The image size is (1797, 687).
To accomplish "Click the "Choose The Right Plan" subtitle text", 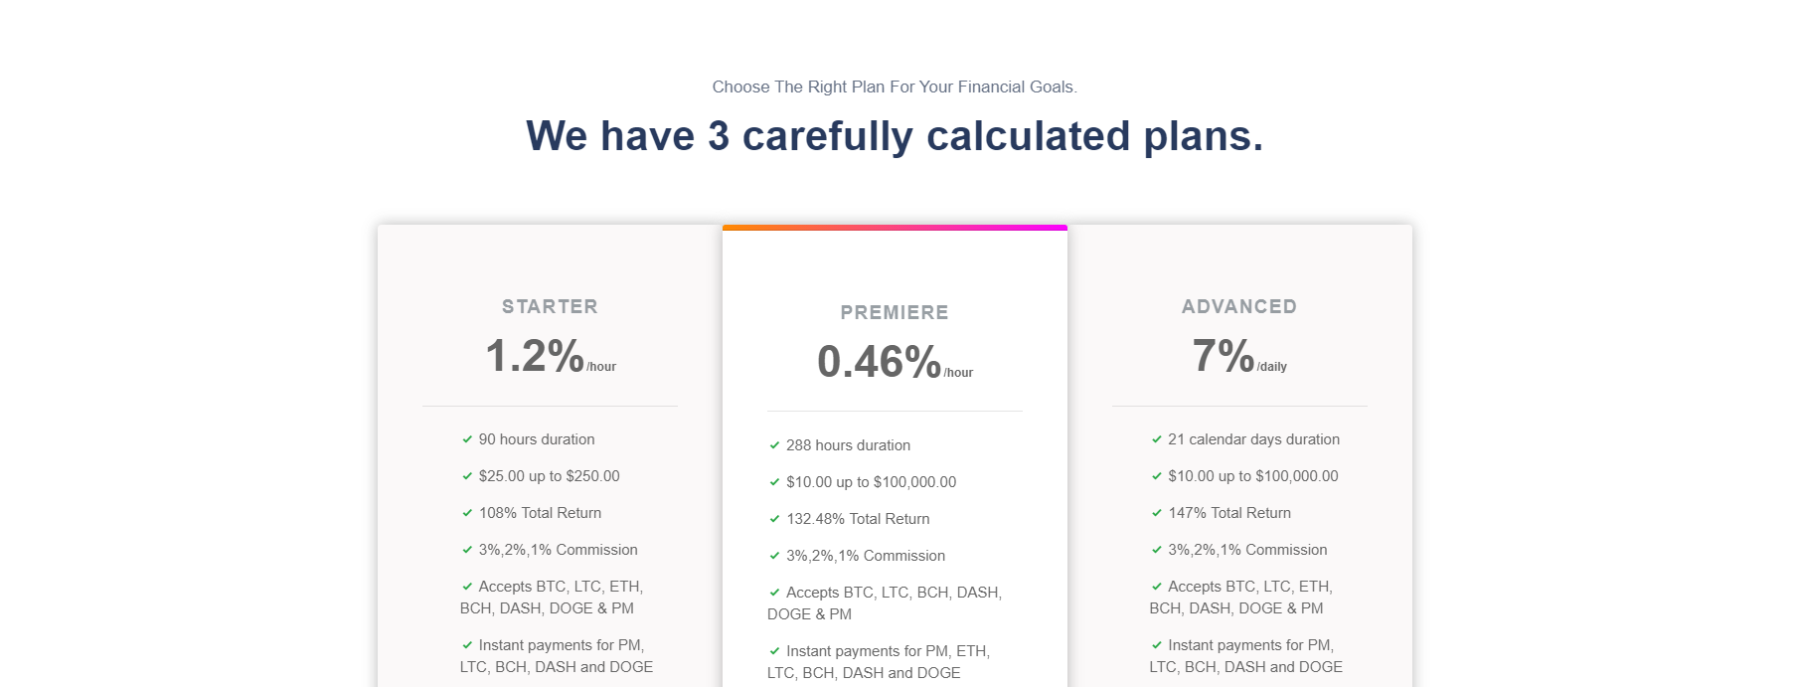I will click(895, 87).
